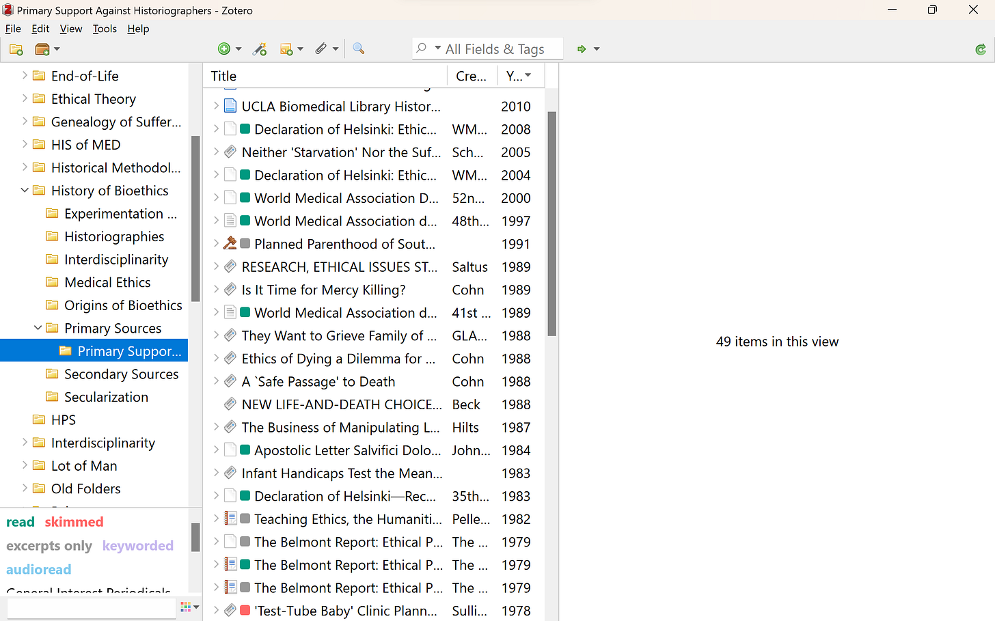Viewport: 995px width, 621px height.
Task: Open New Note dropdown arrow
Action: point(300,49)
